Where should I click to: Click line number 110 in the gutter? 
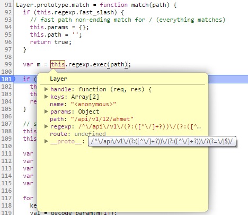pyautogui.click(x=6, y=146)
